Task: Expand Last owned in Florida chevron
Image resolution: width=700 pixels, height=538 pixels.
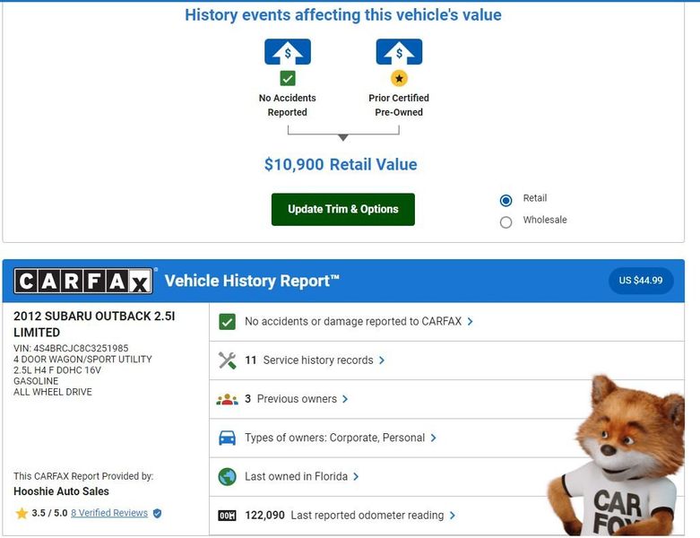Action: (356, 476)
